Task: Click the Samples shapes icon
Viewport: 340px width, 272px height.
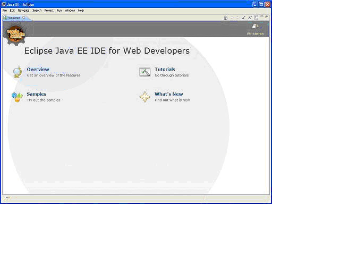Action: pos(17,97)
